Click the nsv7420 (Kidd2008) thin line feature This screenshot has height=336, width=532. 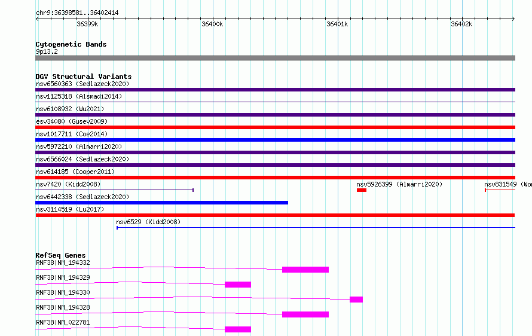[x=114, y=190]
